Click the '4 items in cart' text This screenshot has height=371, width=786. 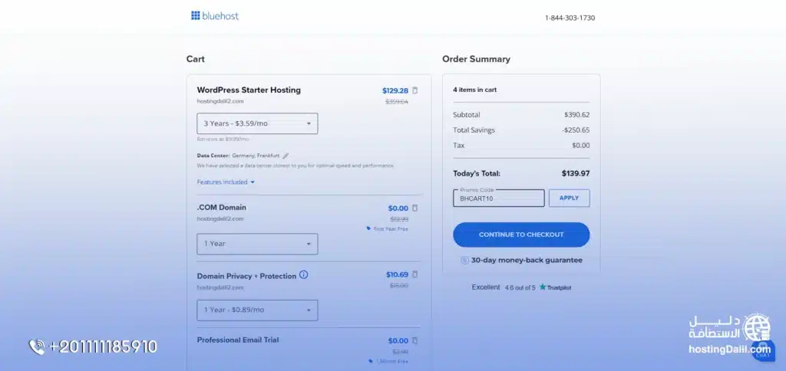pyautogui.click(x=474, y=90)
